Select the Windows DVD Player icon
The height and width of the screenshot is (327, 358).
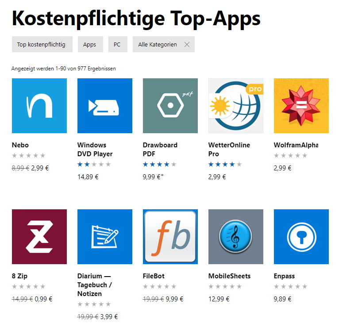tap(105, 106)
